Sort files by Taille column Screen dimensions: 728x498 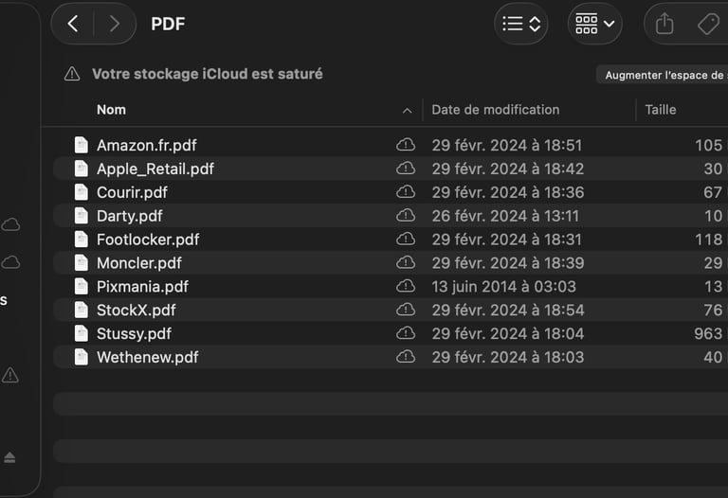[661, 110]
